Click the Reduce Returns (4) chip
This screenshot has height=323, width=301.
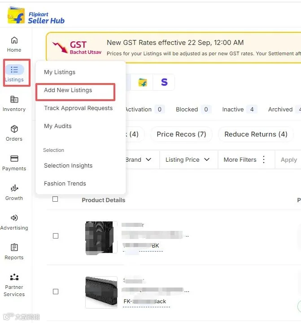pyautogui.click(x=256, y=134)
